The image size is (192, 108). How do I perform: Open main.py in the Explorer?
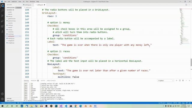point(10,25)
